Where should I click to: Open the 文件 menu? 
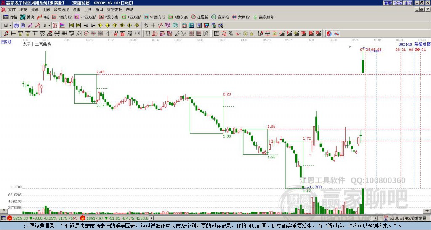click(12, 10)
